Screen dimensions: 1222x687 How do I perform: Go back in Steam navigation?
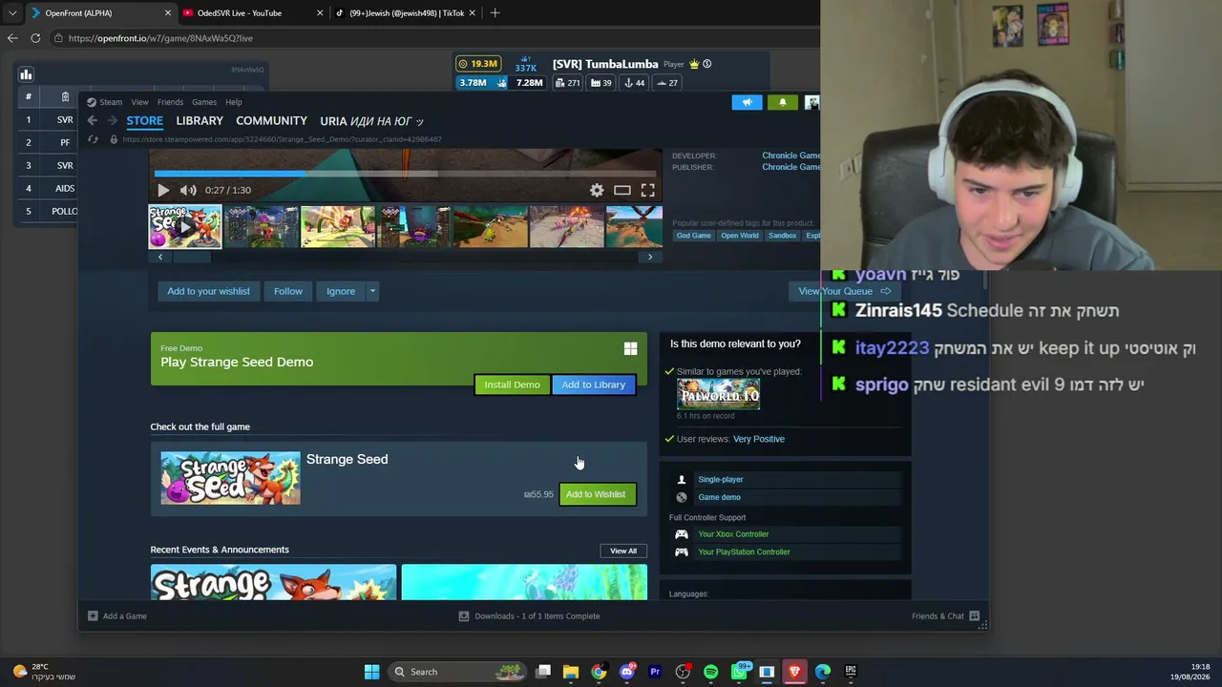(x=92, y=120)
